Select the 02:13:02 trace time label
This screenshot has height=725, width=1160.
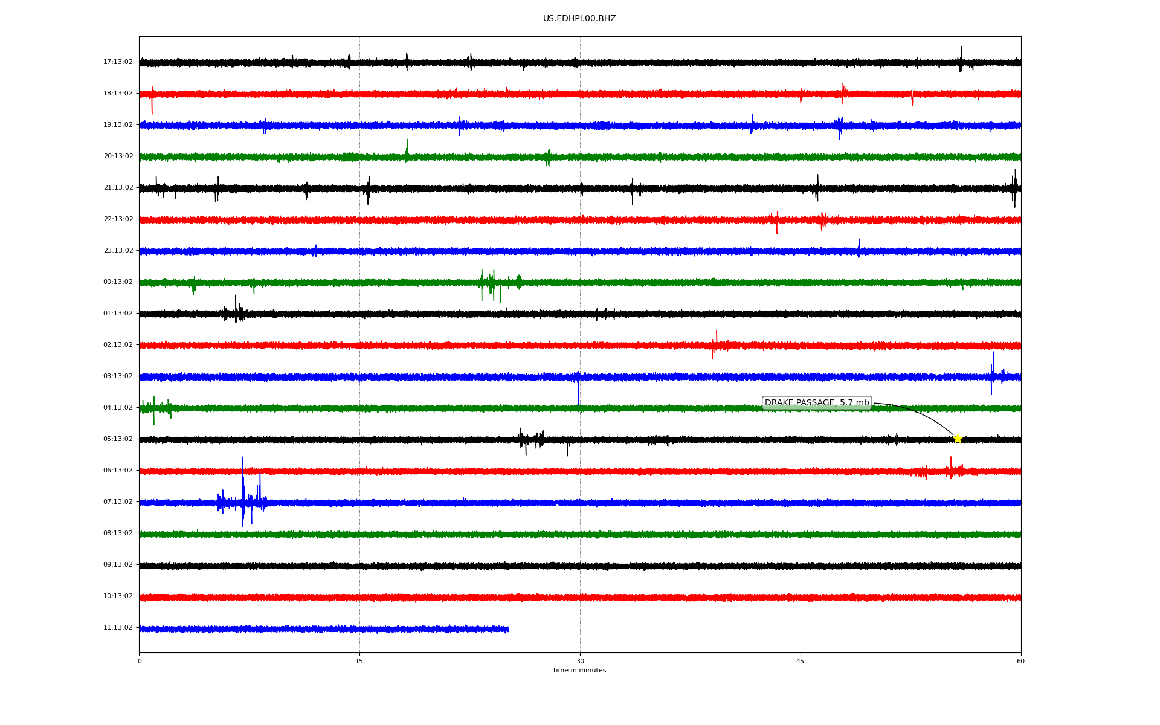pos(118,344)
